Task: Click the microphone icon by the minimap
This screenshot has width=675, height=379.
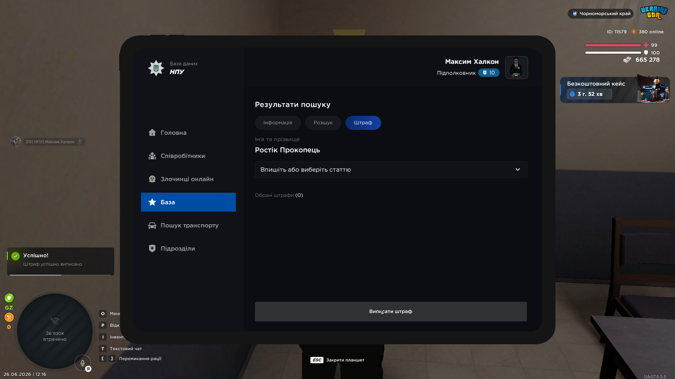Action: click(82, 362)
